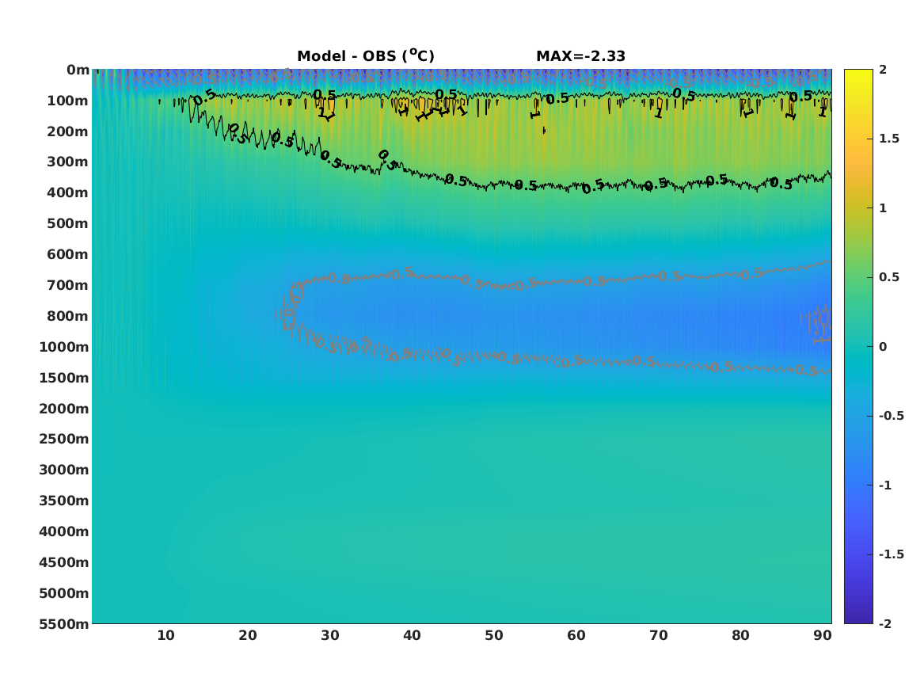Click the colorbar tick label '-1.5'
The height and width of the screenshot is (693, 924).
coord(891,554)
